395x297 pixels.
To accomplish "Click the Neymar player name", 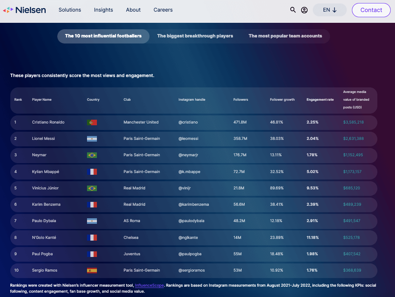I will pyautogui.click(x=39, y=155).
